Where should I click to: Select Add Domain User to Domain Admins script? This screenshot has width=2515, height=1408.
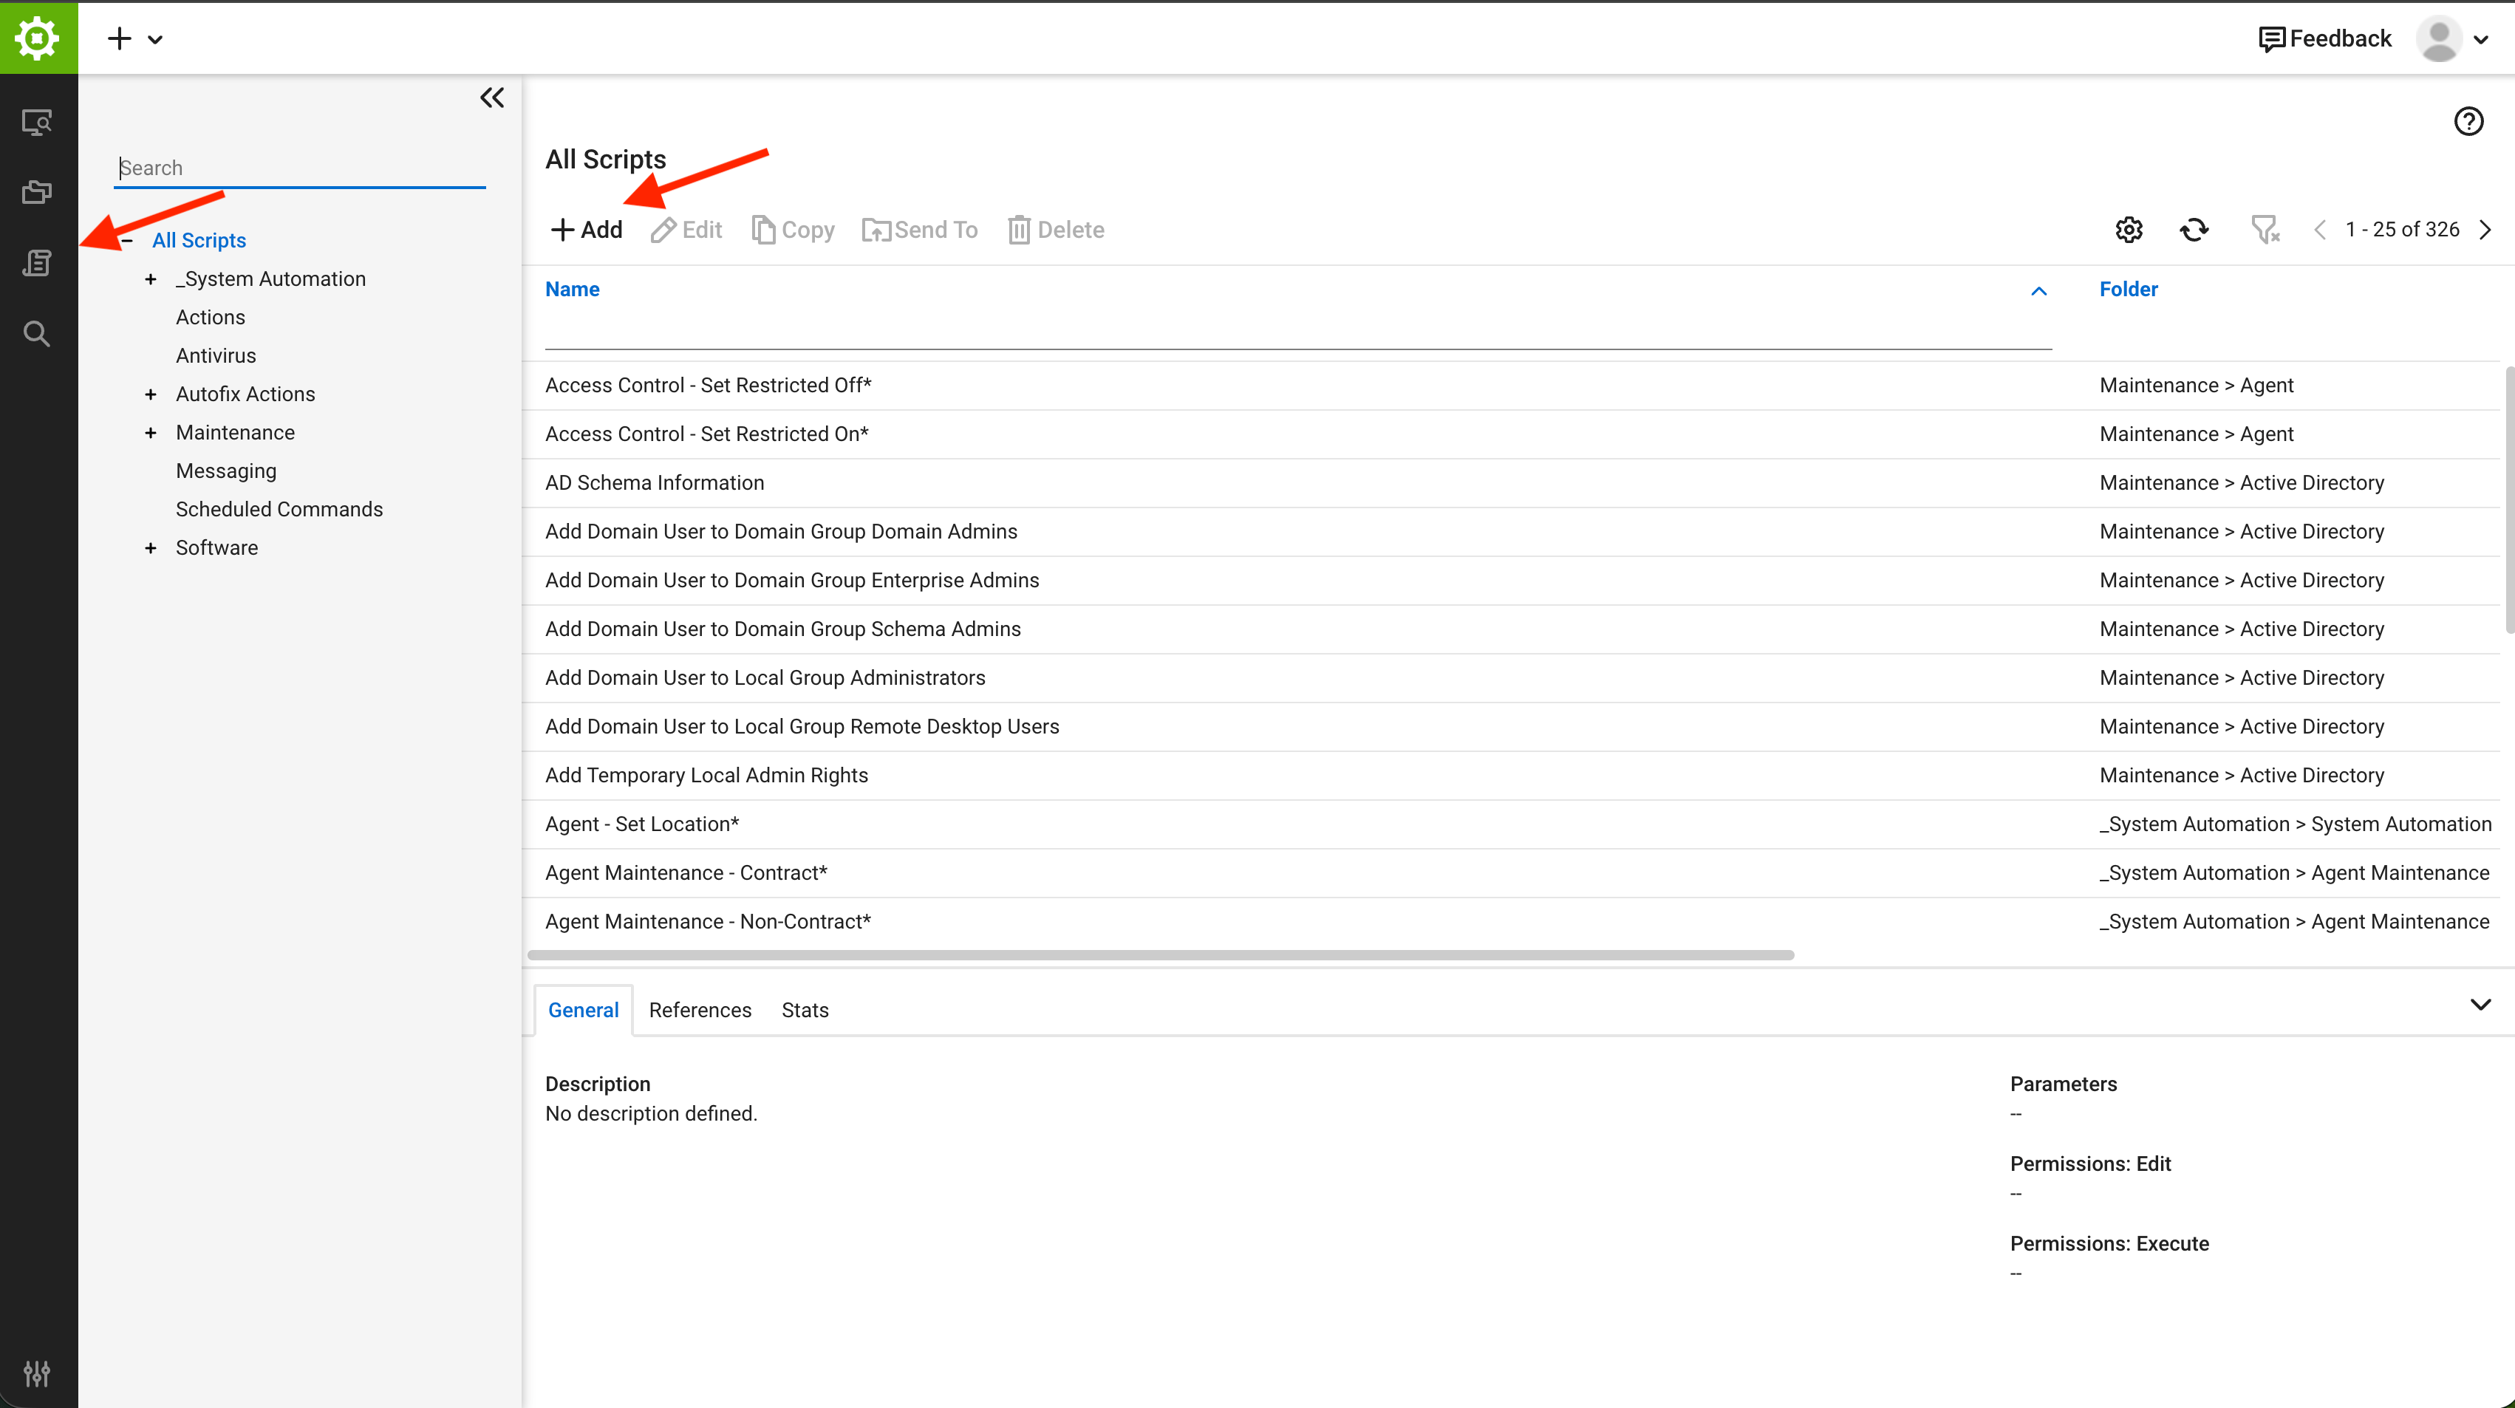click(x=1510, y=532)
